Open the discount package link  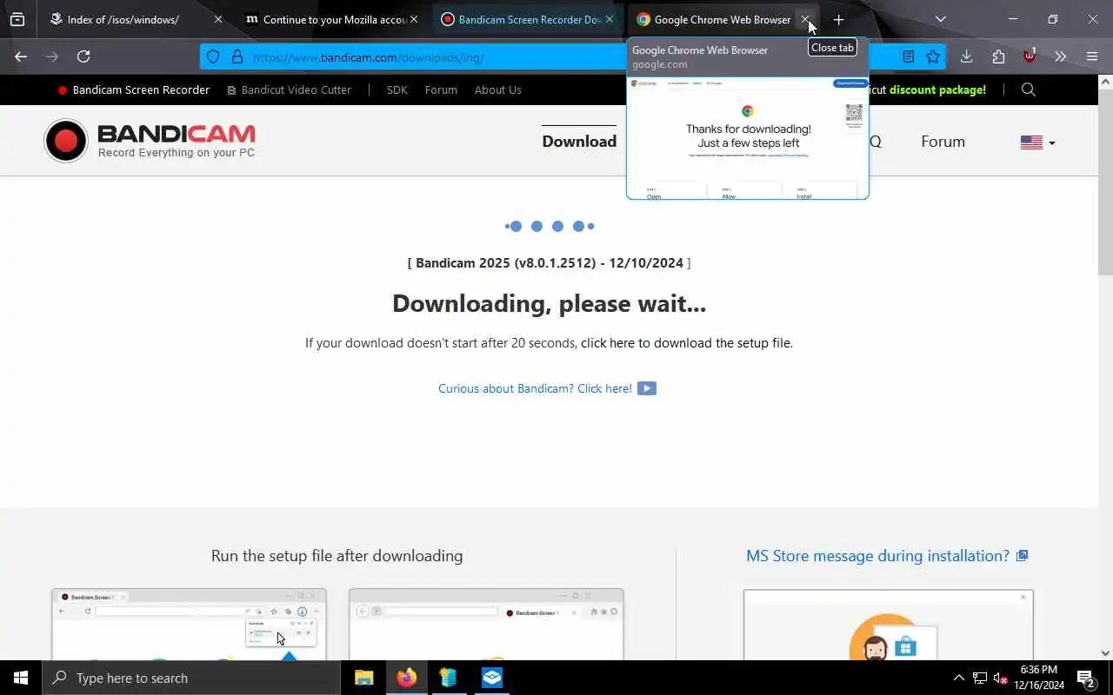[x=937, y=89]
